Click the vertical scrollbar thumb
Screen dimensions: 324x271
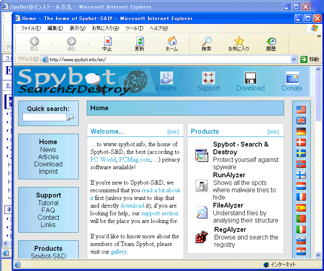click(318, 97)
